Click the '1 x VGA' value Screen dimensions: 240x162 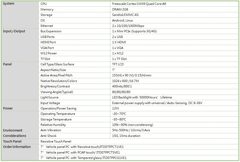tap(118, 48)
